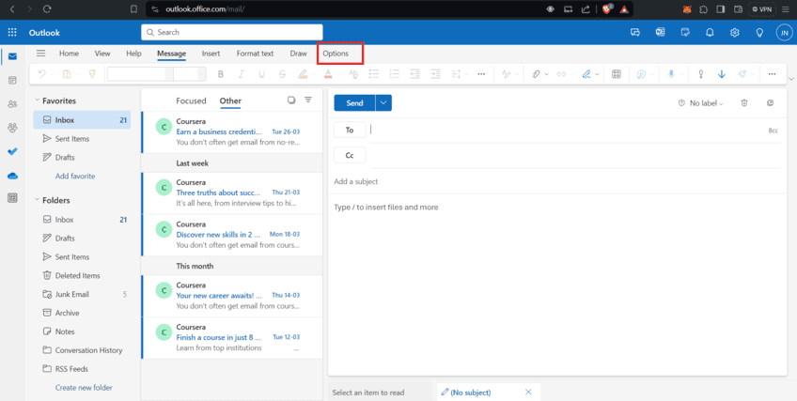Click Decrease indent icon
797x401 pixels.
[414, 74]
